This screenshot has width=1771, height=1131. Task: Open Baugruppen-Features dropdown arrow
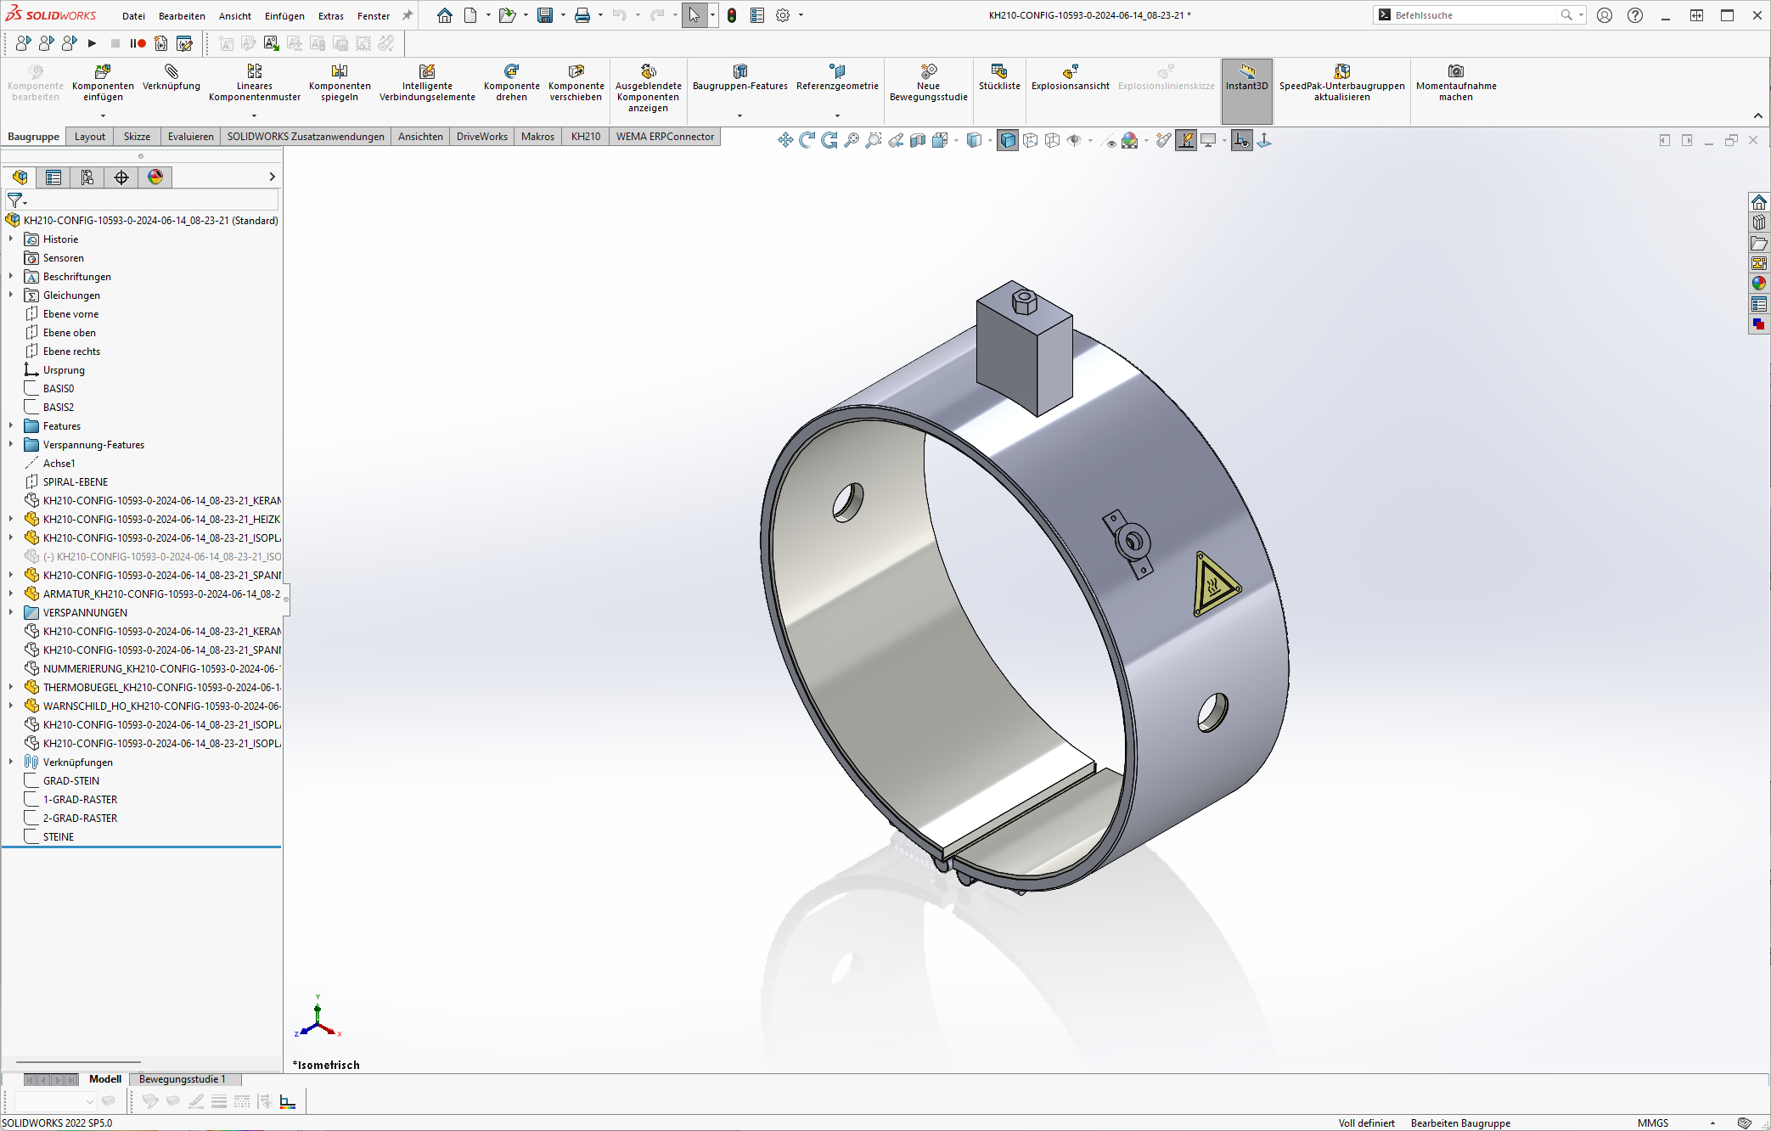click(x=739, y=115)
